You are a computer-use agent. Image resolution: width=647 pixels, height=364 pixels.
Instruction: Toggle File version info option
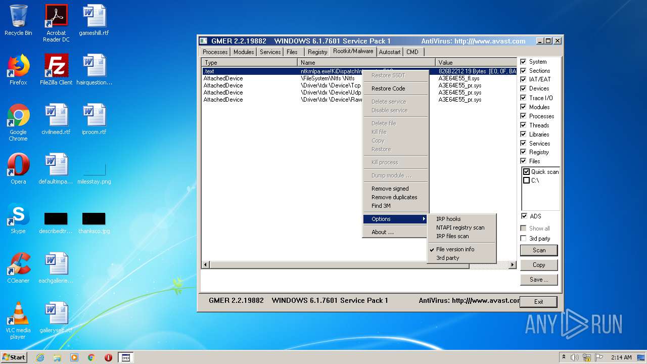click(x=461, y=249)
